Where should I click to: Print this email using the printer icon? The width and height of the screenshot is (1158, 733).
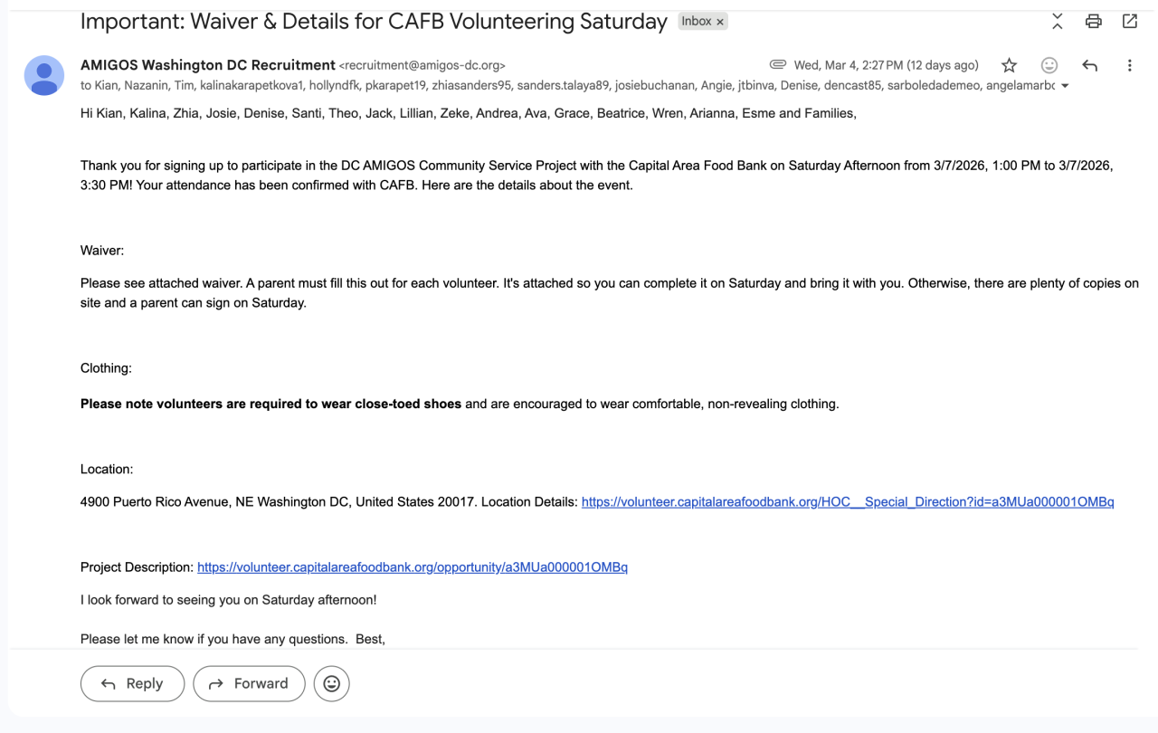(1094, 22)
